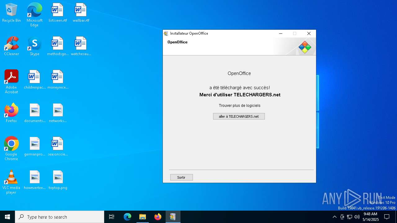Open Task View from the taskbar
The height and width of the screenshot is (223, 397).
tap(112, 217)
